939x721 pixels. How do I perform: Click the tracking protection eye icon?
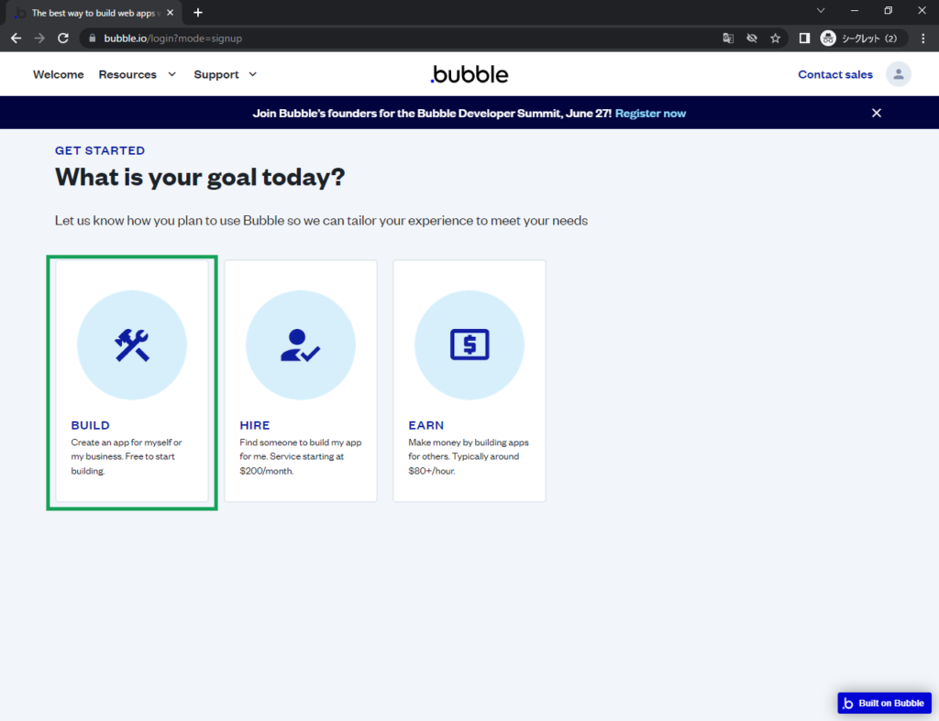pyautogui.click(x=752, y=38)
